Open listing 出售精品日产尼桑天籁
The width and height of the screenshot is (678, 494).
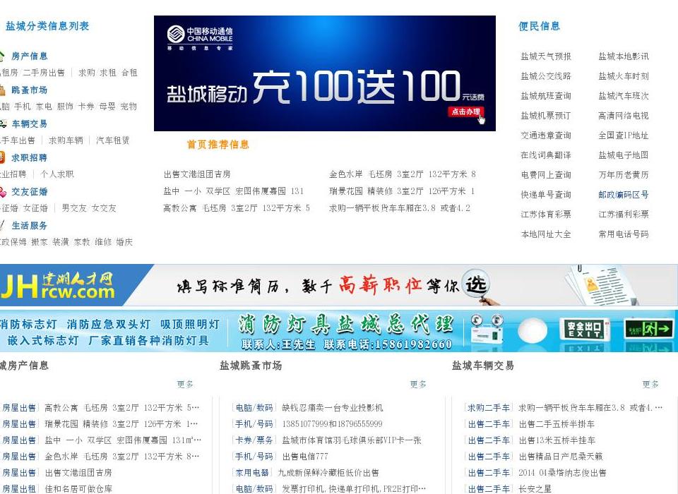coord(560,457)
